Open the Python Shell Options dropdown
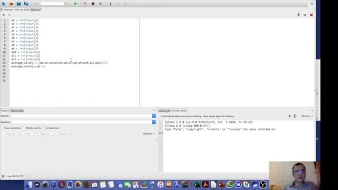338x190 pixels. 307,116
